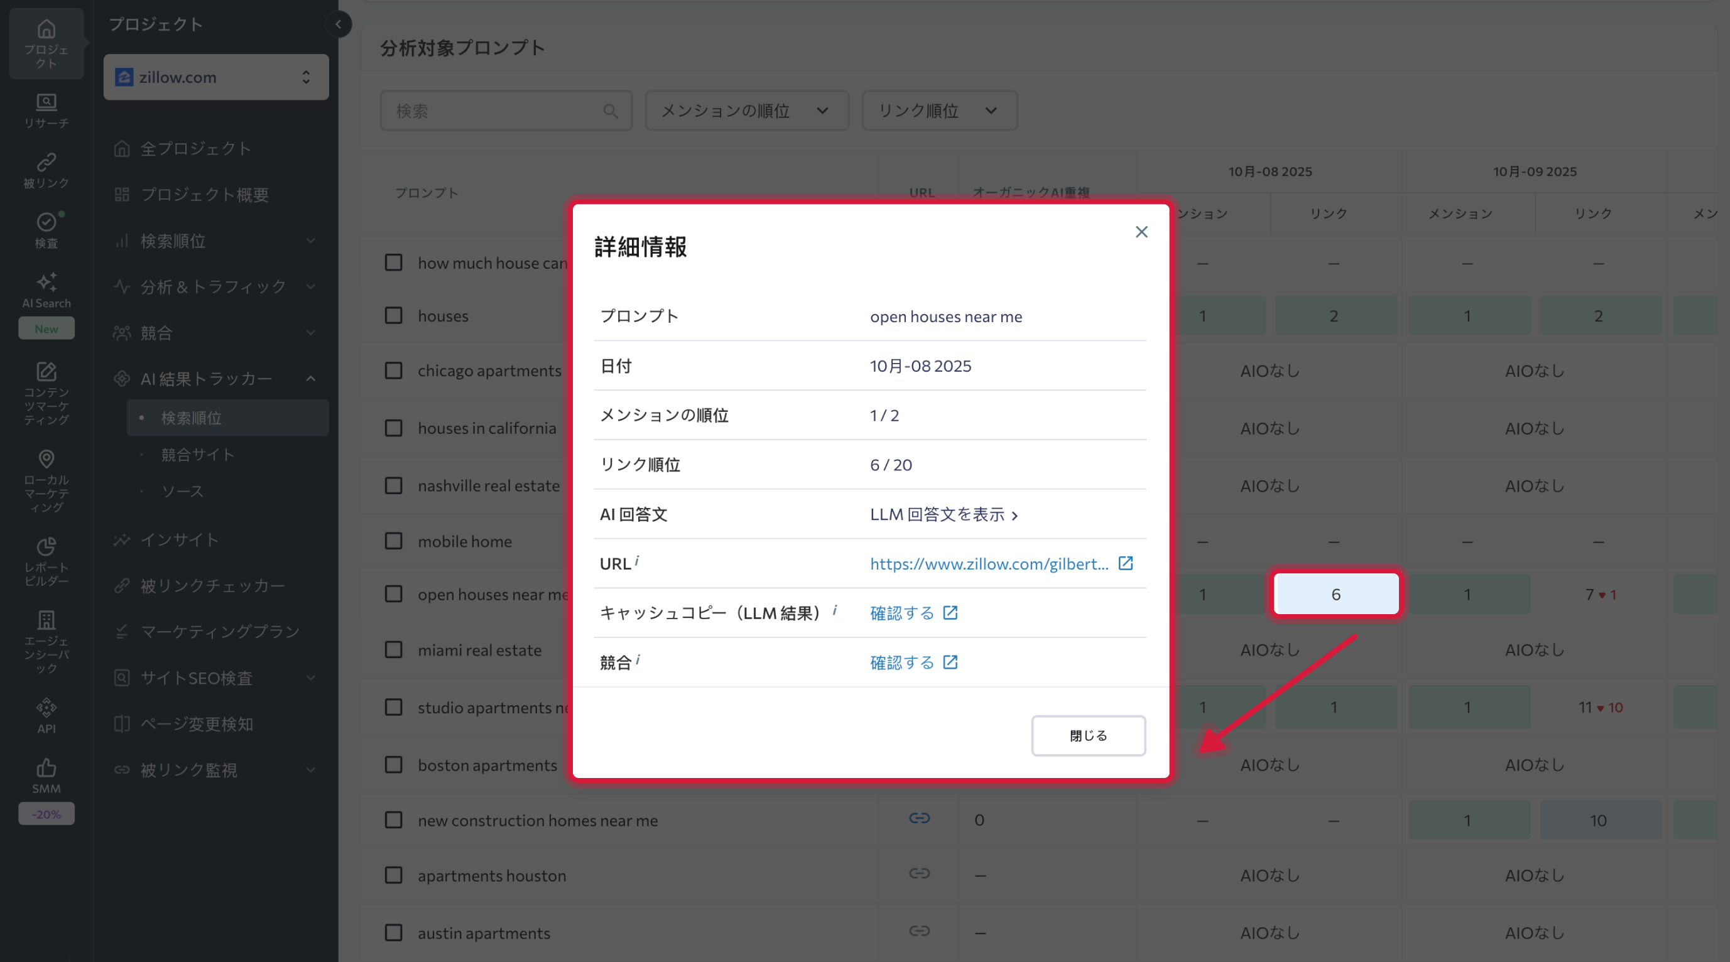Open the リサーチ section in the sidebar
The image size is (1730, 962).
(x=46, y=109)
